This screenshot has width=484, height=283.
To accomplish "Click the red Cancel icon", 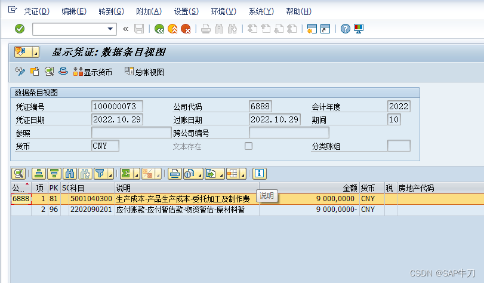I will tap(186, 29).
